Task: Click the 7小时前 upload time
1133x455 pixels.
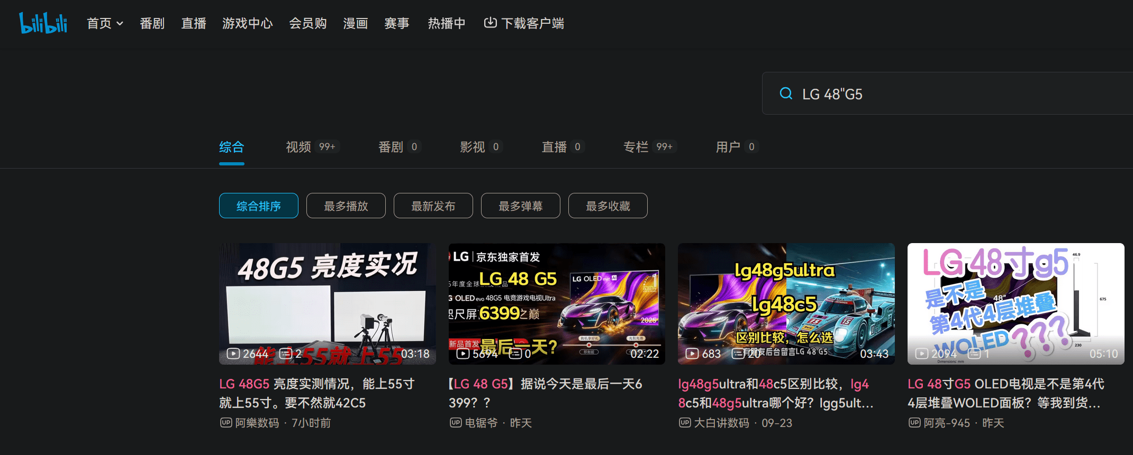Action: click(x=311, y=423)
